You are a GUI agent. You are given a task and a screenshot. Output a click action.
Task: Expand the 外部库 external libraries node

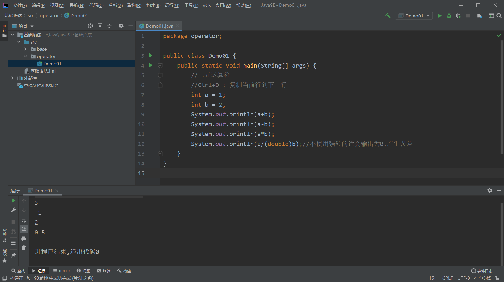click(12, 78)
